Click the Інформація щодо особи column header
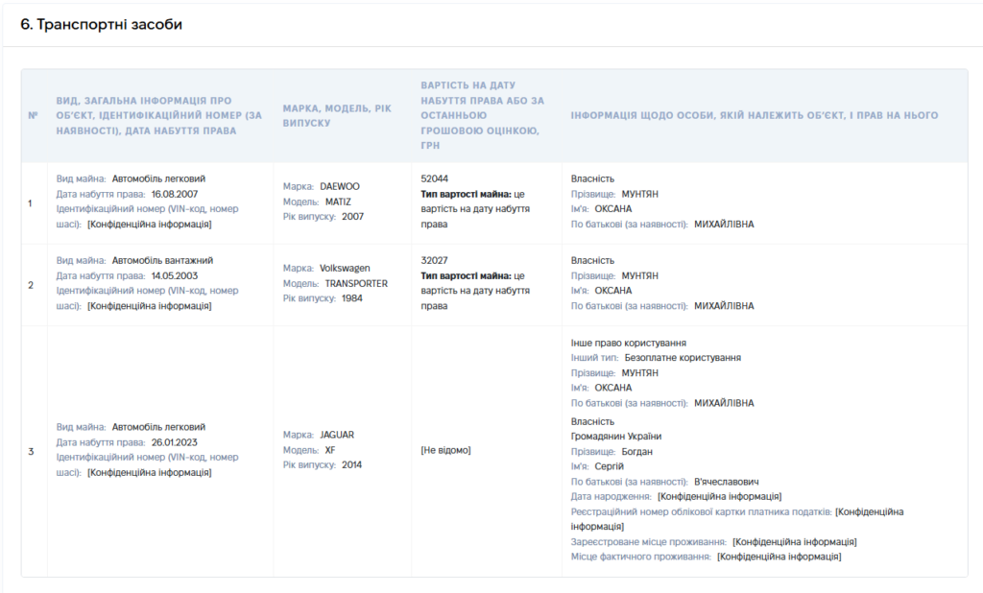 click(755, 115)
